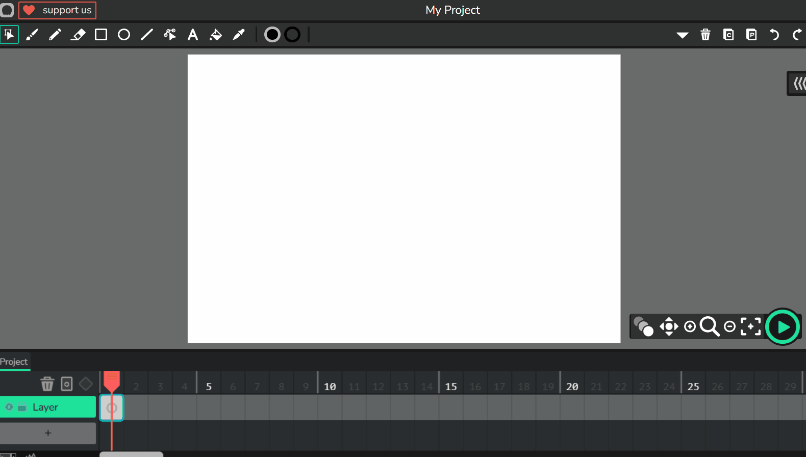Select the Path Cursor tool
Image resolution: width=806 pixels, height=457 pixels.
click(170, 35)
